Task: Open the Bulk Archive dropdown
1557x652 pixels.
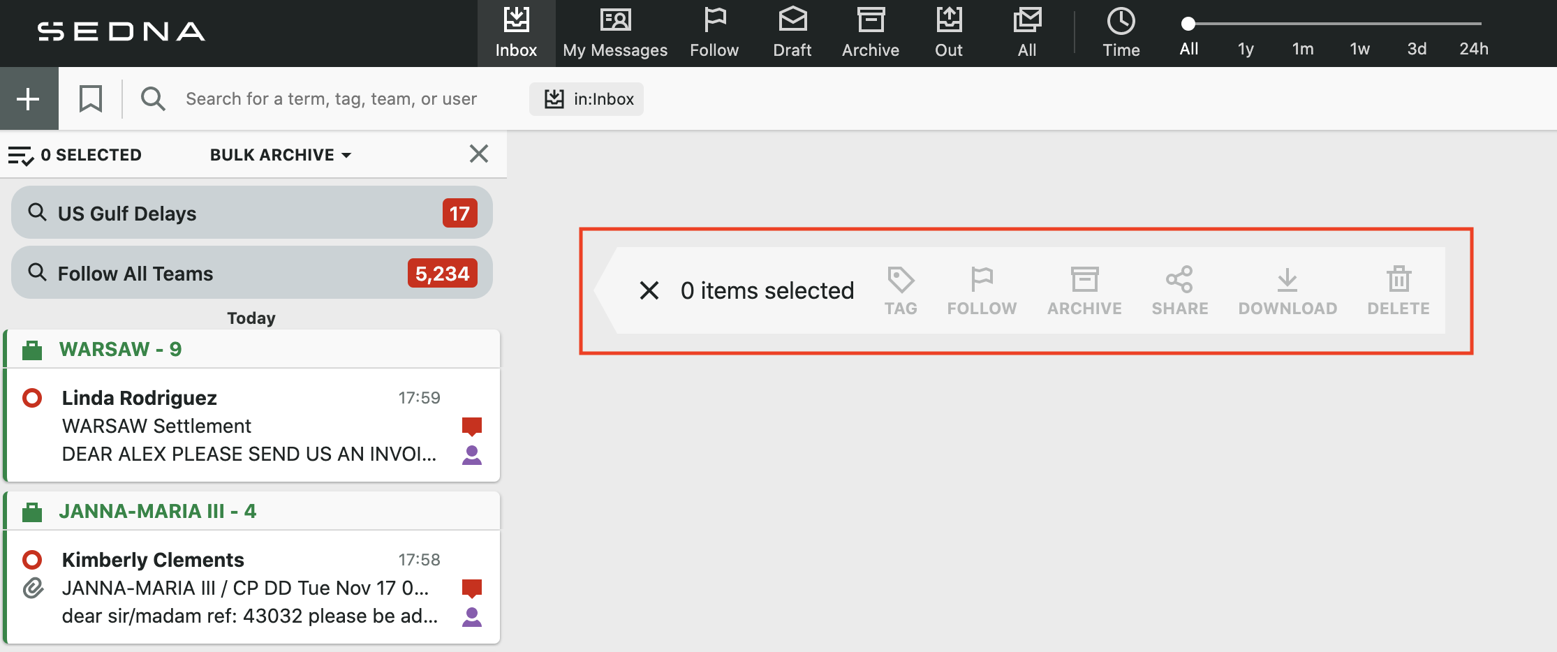Action: (280, 155)
